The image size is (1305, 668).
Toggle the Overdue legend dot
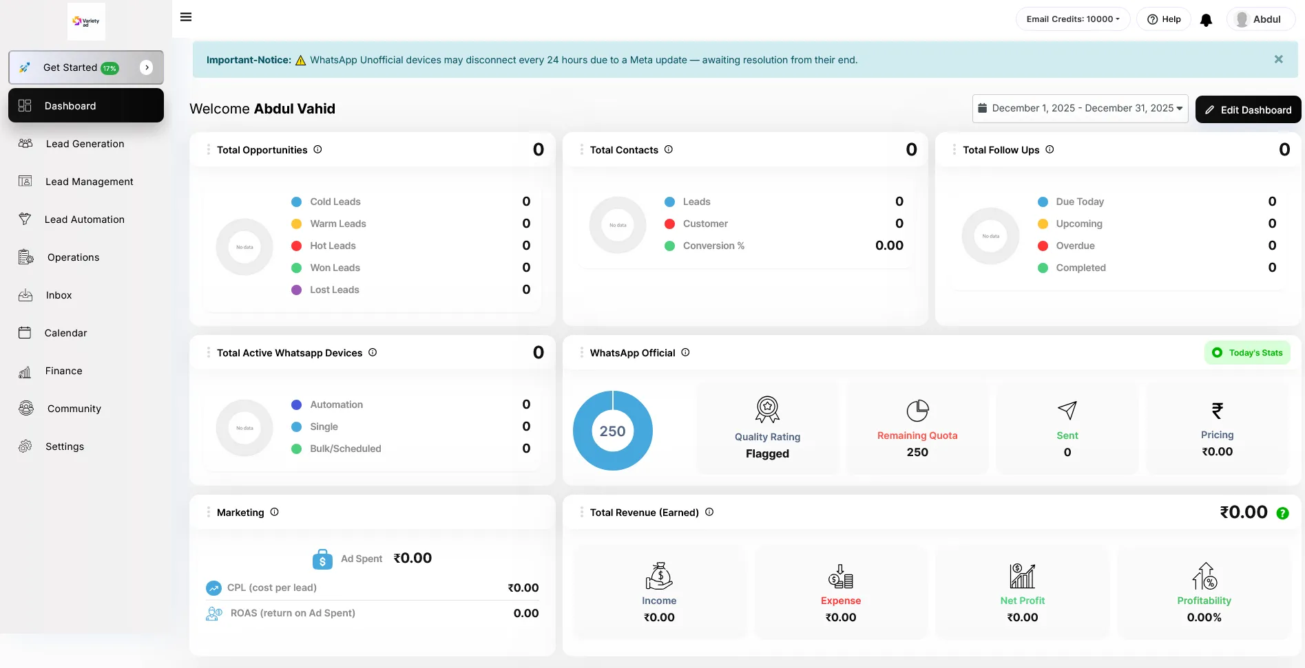point(1043,246)
